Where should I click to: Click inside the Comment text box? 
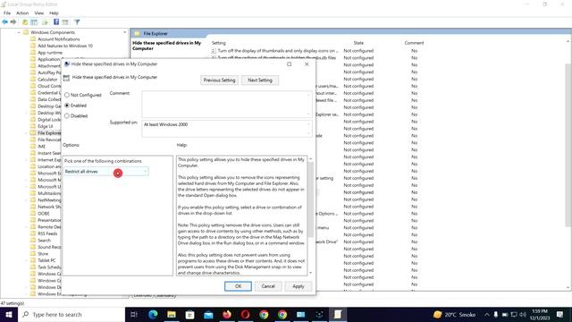[226, 104]
